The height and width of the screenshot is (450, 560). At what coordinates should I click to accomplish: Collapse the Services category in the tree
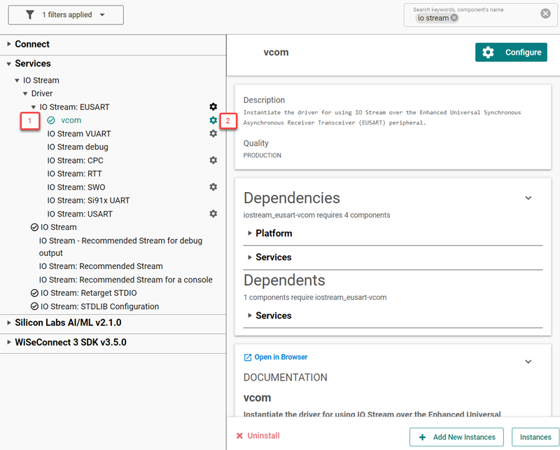(9, 64)
